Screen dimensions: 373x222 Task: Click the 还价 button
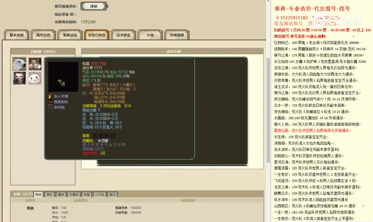point(94,6)
